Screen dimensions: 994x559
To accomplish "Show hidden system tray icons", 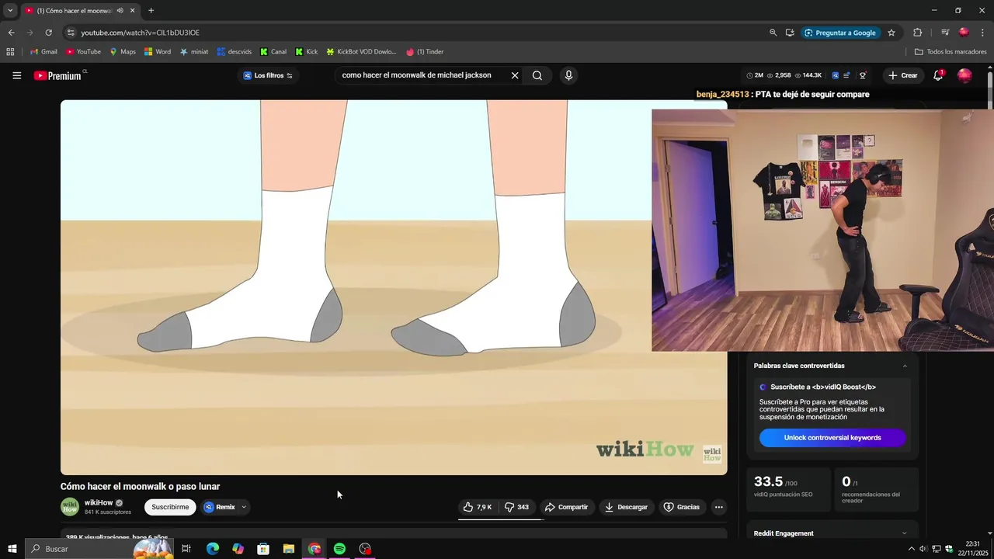I will click(x=911, y=549).
